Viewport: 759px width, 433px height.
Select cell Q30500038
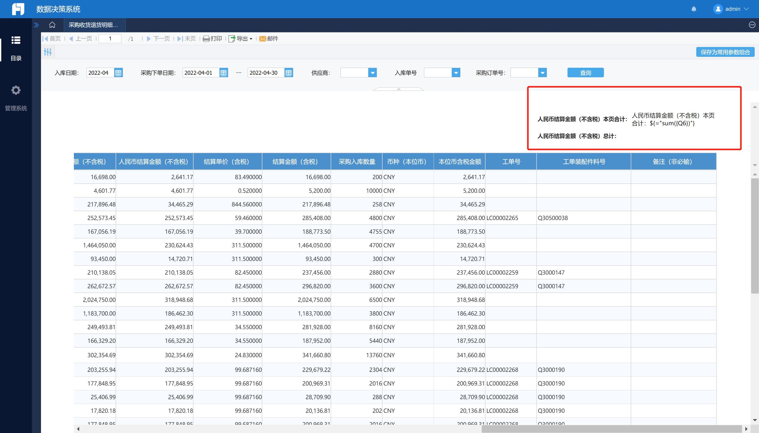(x=584, y=218)
